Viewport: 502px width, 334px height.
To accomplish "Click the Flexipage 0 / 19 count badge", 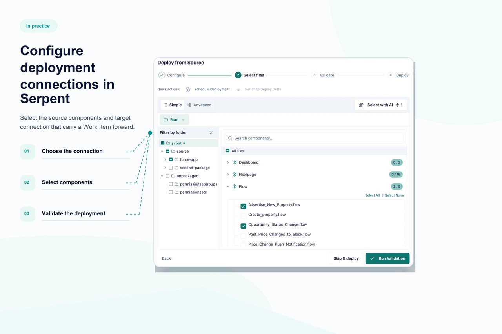I will pyautogui.click(x=397, y=175).
